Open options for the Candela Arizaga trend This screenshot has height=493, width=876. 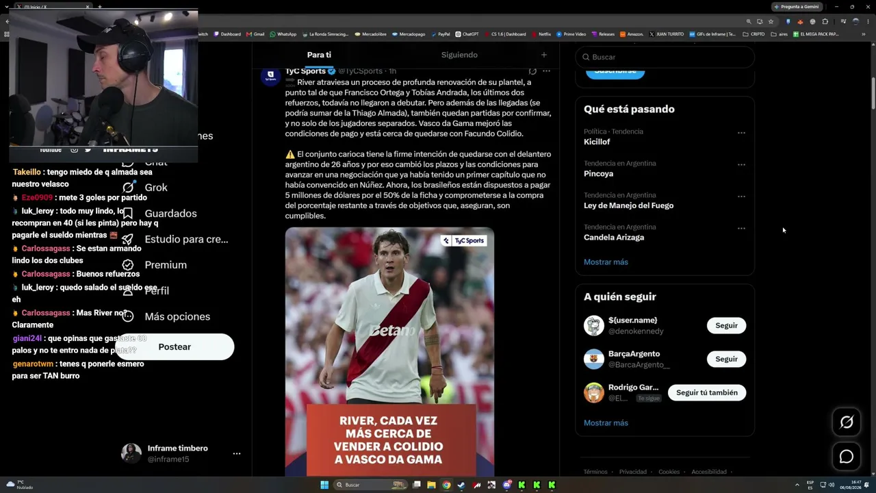click(x=741, y=229)
